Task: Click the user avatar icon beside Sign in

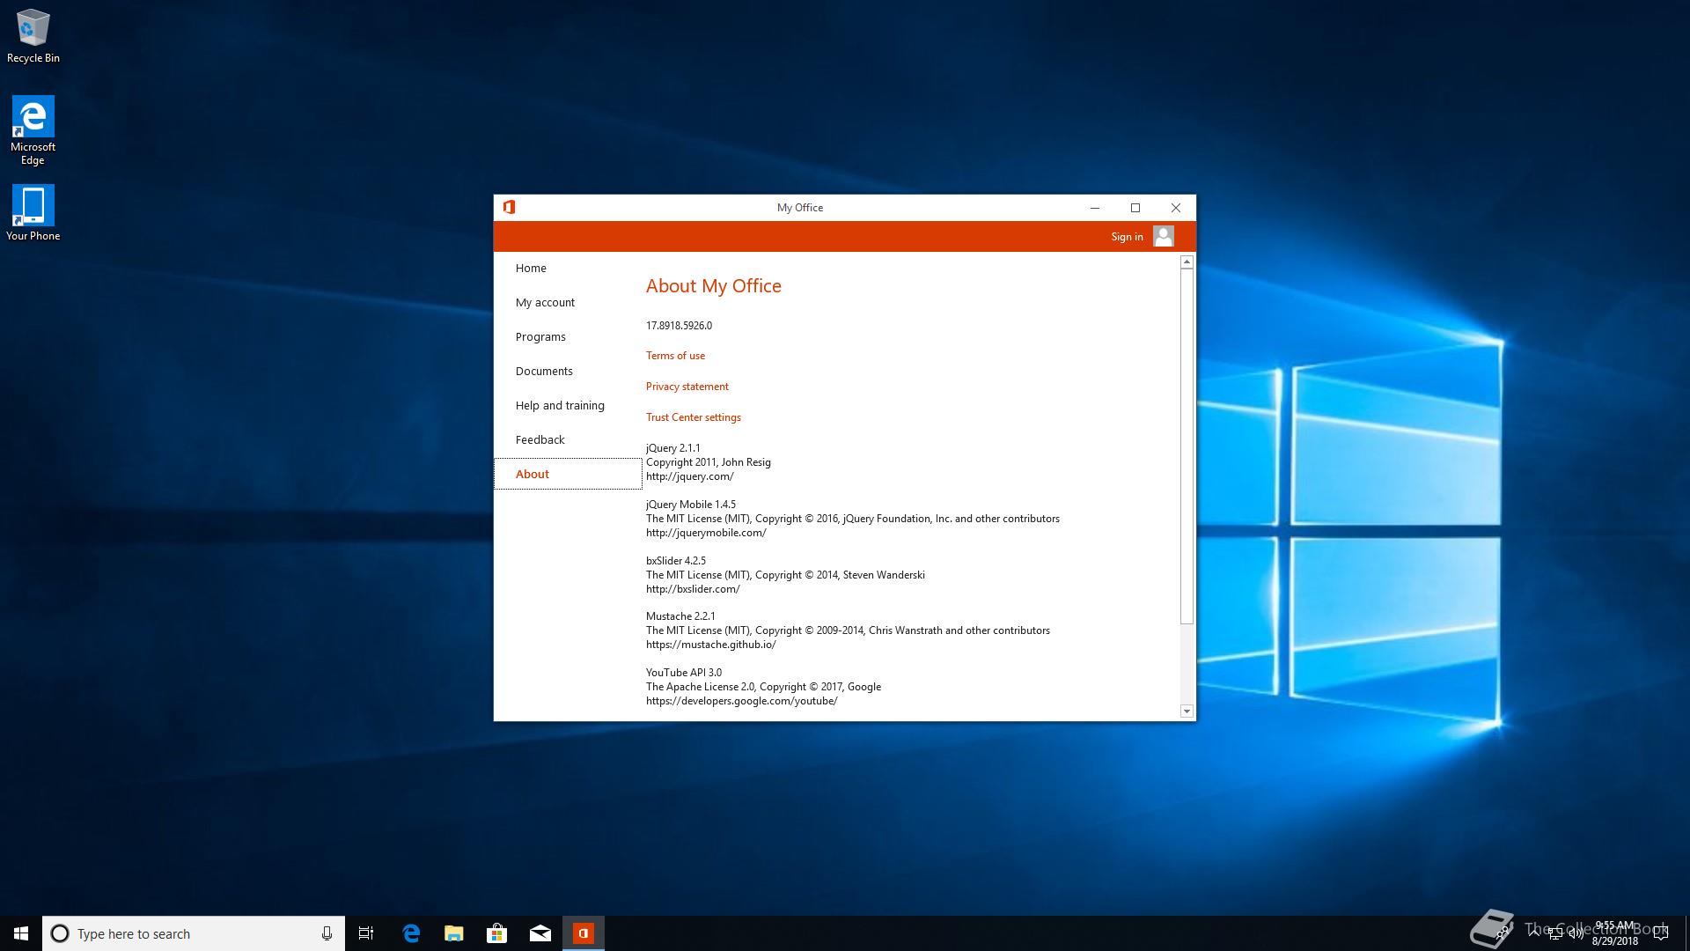Action: (1163, 236)
